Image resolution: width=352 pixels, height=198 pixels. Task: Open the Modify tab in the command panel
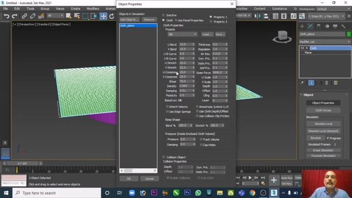coord(310,26)
